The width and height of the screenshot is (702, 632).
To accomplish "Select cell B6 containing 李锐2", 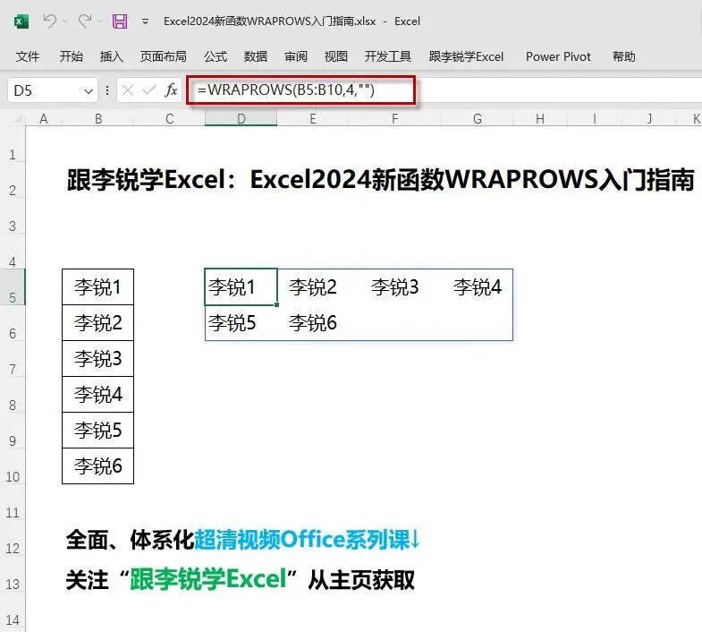I will (x=98, y=323).
